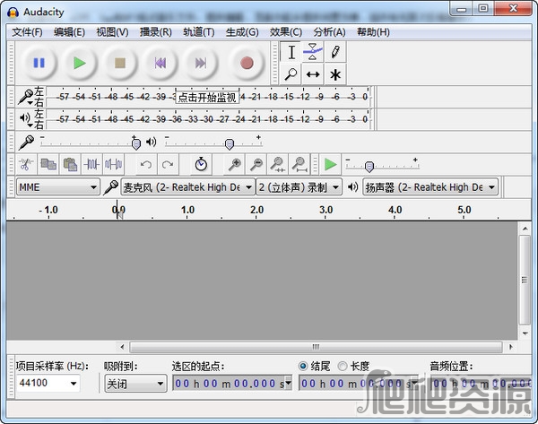Skip to start of the track
Viewport: 538px width, 424px height.
click(x=161, y=63)
